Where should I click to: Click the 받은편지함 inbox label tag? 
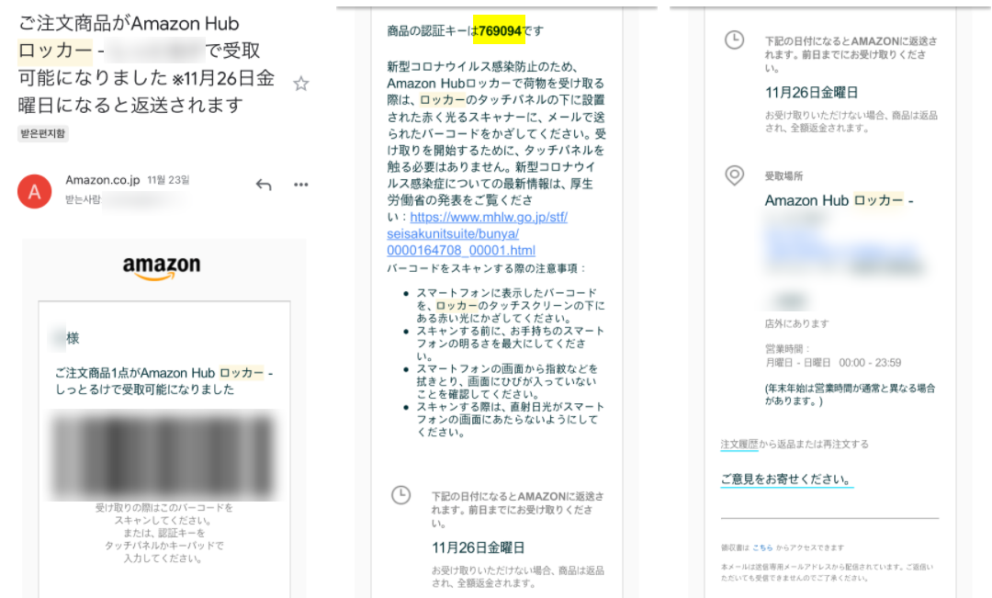click(43, 133)
